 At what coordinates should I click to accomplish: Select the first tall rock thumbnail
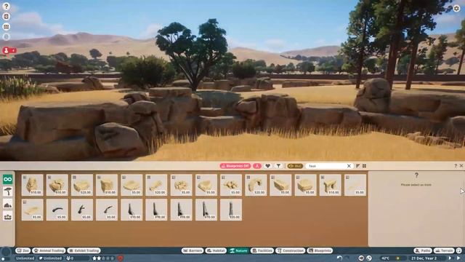tap(32, 185)
